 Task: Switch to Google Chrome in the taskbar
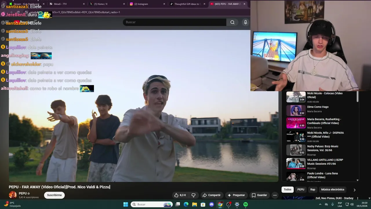coord(220,204)
